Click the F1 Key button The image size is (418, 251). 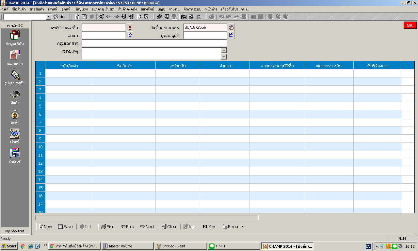pyautogui.click(x=209, y=226)
